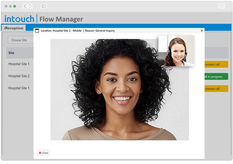Screen dimensions: 233x164
Task: Click the green macOS window button
Action: click(14, 6)
